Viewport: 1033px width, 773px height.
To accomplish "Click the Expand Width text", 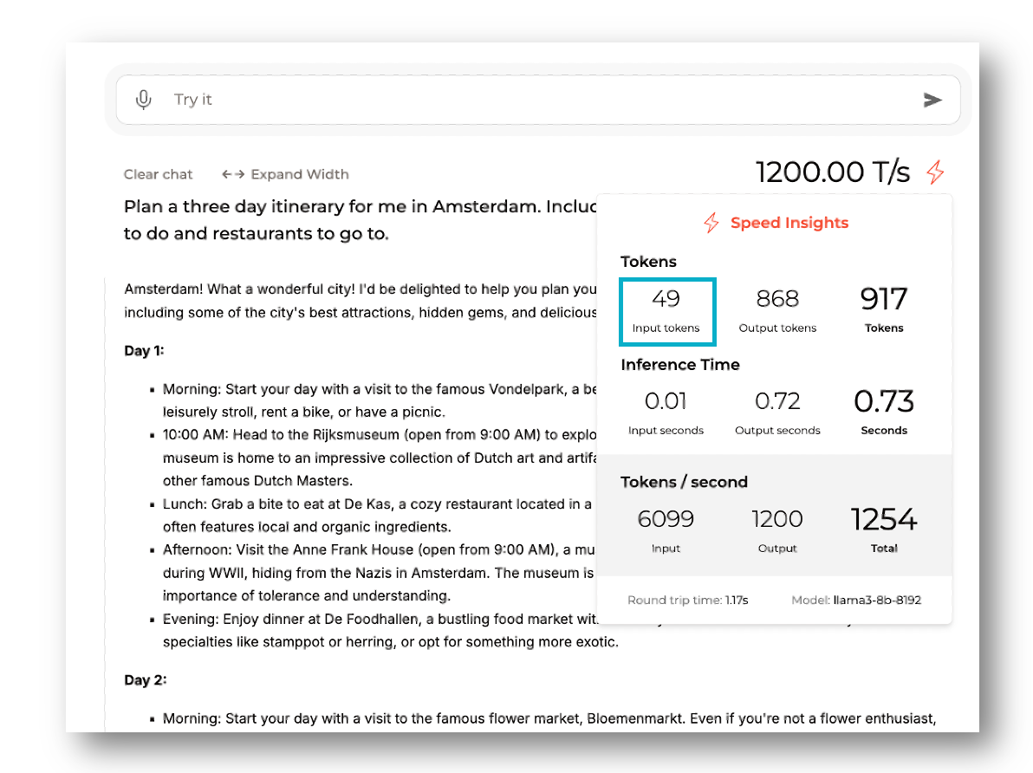I will (300, 174).
